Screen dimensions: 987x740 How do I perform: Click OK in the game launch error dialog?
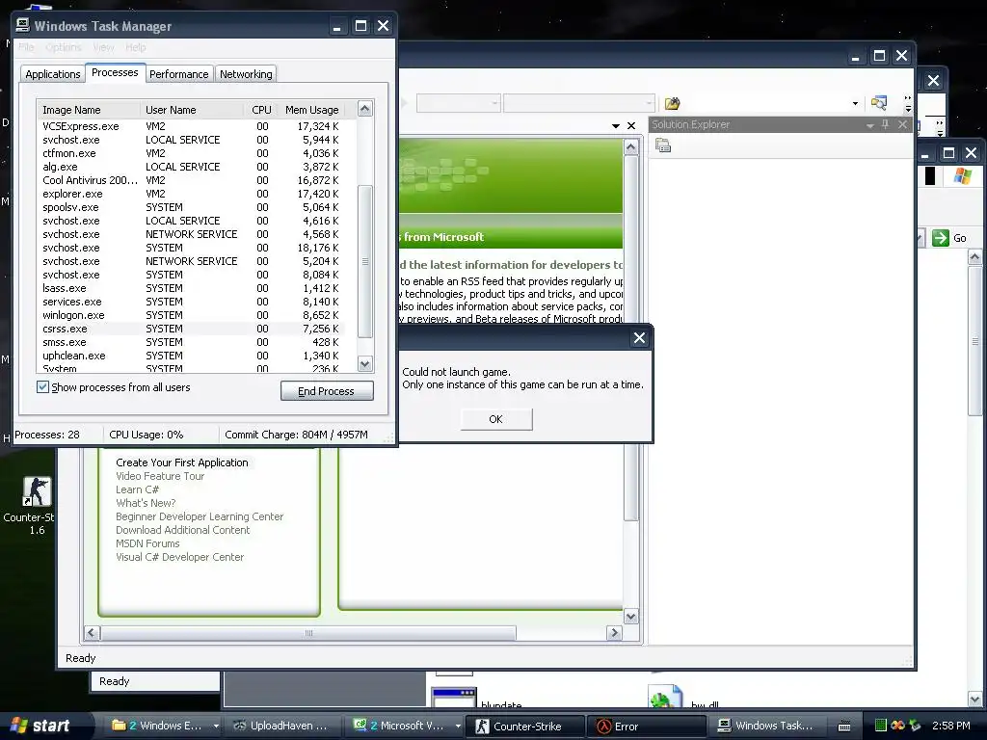496,419
